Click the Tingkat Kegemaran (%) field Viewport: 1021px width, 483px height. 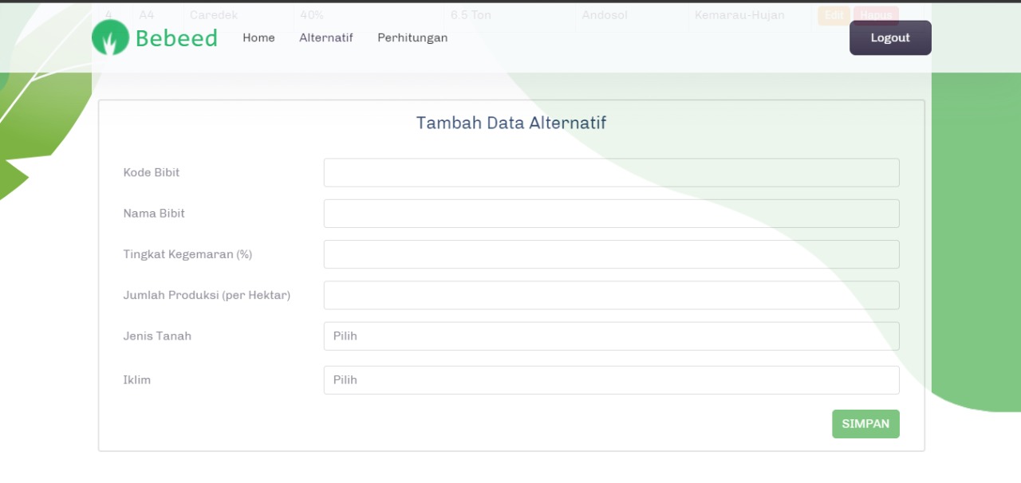tap(611, 253)
